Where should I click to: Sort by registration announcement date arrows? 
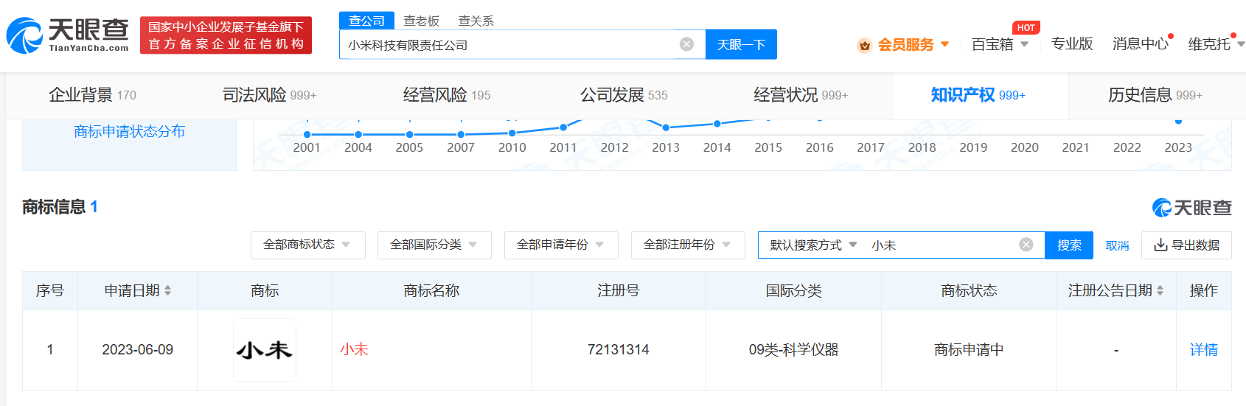(1160, 290)
